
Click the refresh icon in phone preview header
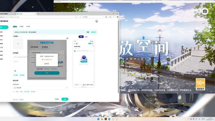93,44
